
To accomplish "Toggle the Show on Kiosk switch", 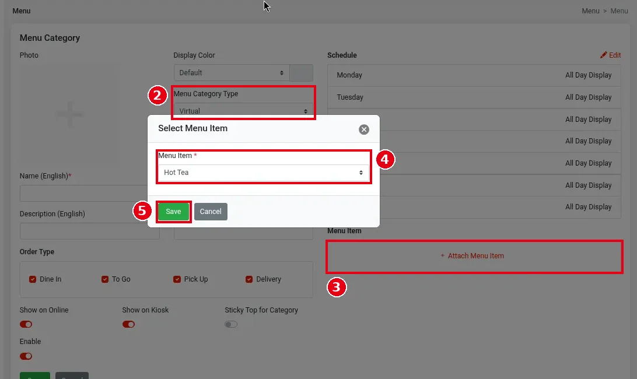I will click(x=128, y=324).
